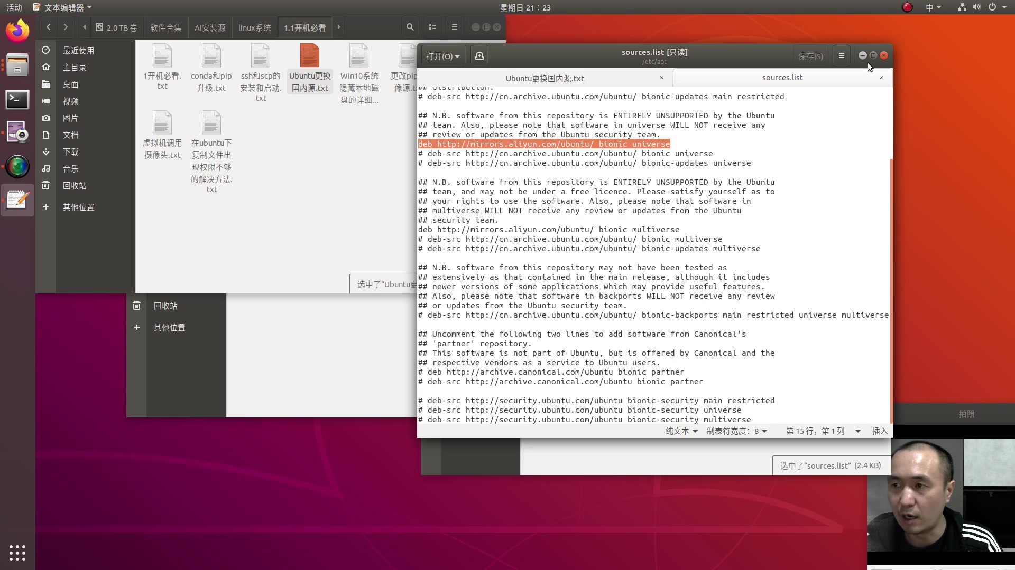The image size is (1015, 570).
Task: Open 其他位置 in the back file manager window
Action: click(x=169, y=327)
